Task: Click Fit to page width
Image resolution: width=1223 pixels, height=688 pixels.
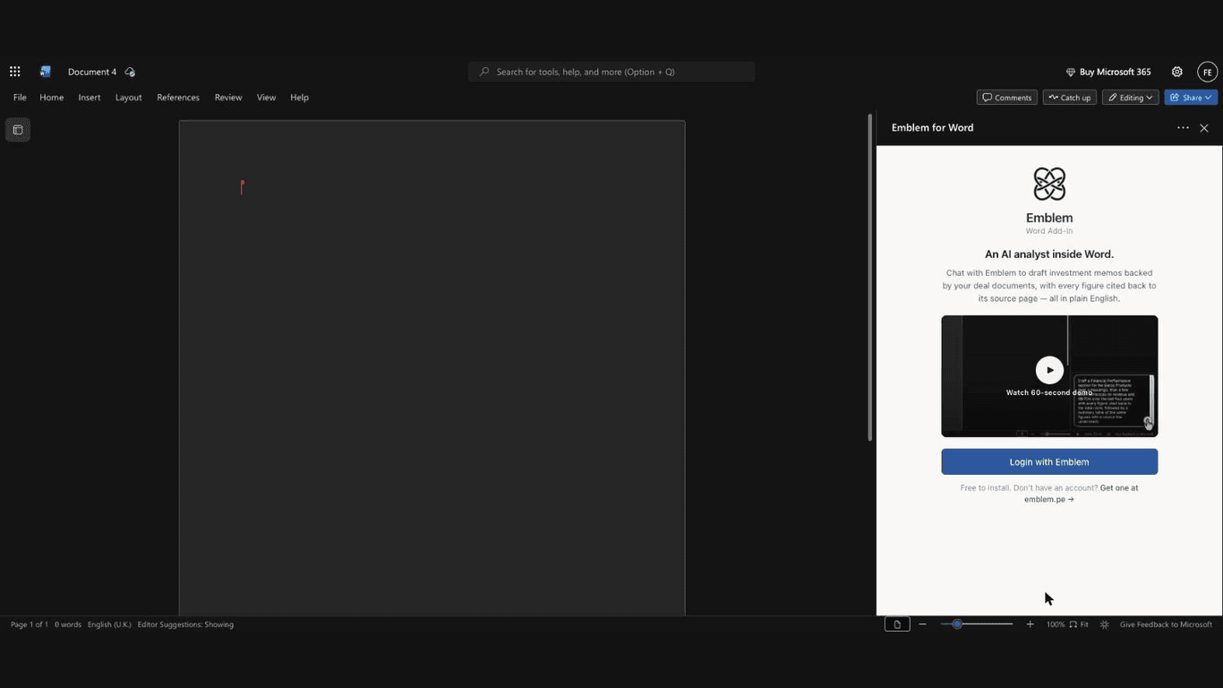Action: point(1079,624)
